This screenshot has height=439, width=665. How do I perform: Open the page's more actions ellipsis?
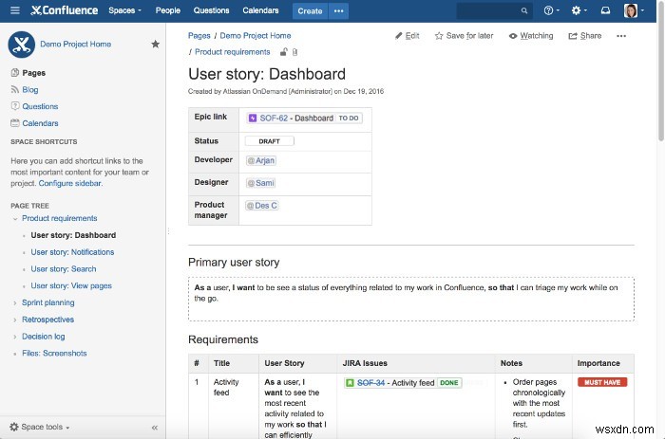(x=621, y=36)
